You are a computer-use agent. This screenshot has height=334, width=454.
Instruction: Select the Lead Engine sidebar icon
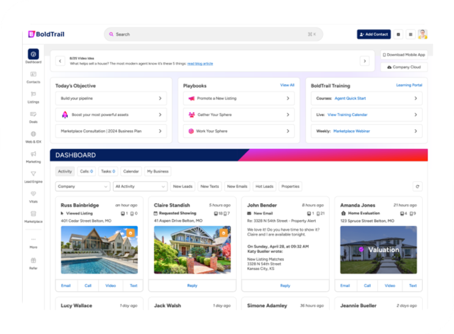coord(33,176)
